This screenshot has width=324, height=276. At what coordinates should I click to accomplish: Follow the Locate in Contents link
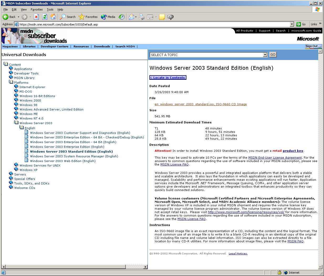point(168,77)
